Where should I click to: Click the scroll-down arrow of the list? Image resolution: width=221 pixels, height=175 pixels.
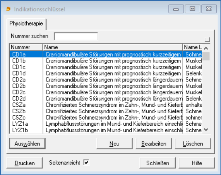(206, 130)
